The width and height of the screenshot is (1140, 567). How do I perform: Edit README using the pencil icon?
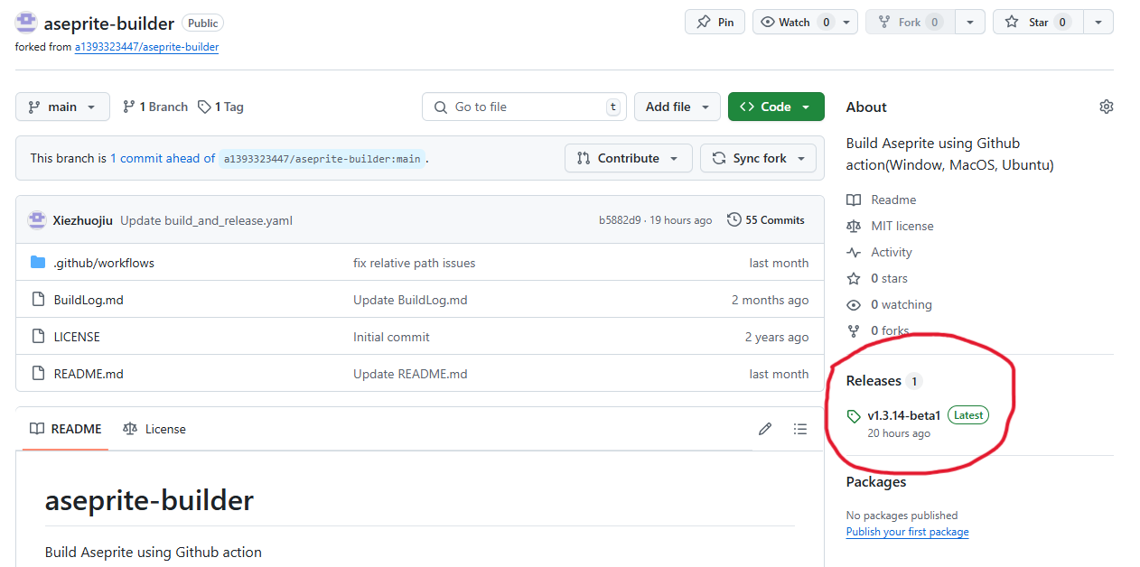click(765, 429)
